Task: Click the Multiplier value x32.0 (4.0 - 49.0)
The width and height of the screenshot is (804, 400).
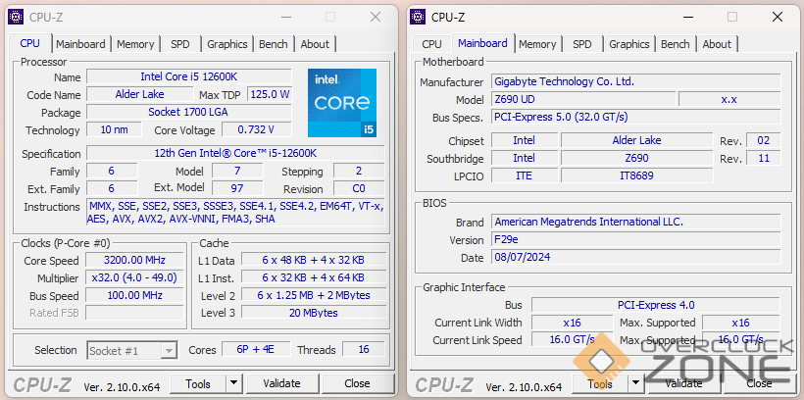Action: 134,277
